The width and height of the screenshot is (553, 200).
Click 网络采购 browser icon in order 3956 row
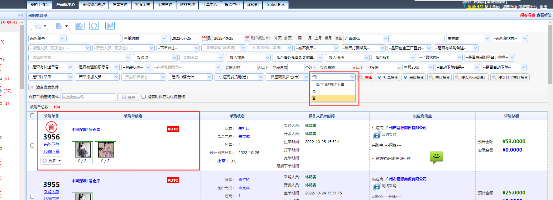point(377,135)
